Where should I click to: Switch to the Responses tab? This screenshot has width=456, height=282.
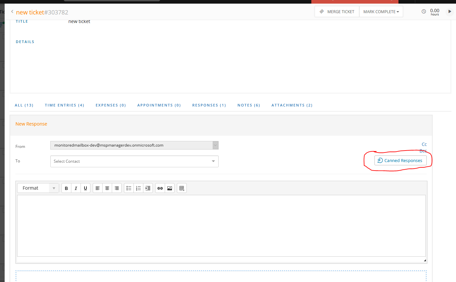pyautogui.click(x=209, y=105)
